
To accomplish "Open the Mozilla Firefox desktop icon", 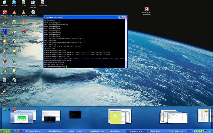I will point(4,61).
